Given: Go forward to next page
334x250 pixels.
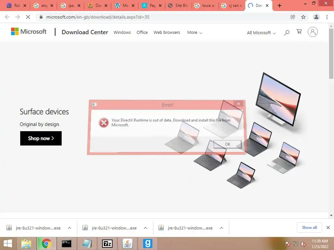Looking at the screenshot, I should pyautogui.click(x=18, y=17).
